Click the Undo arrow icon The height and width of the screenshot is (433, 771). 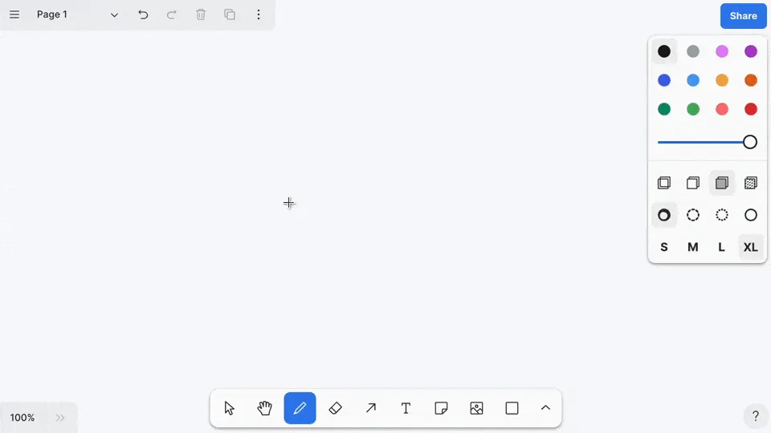(143, 14)
